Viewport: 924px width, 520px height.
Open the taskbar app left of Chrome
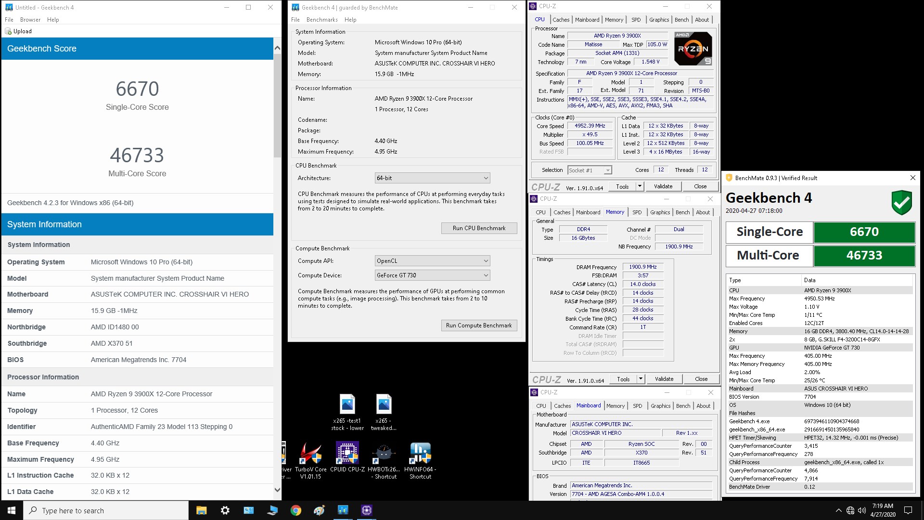tap(272, 510)
